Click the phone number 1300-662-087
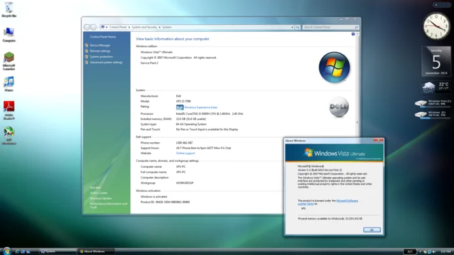This screenshot has height=255, width=454. 184,143
